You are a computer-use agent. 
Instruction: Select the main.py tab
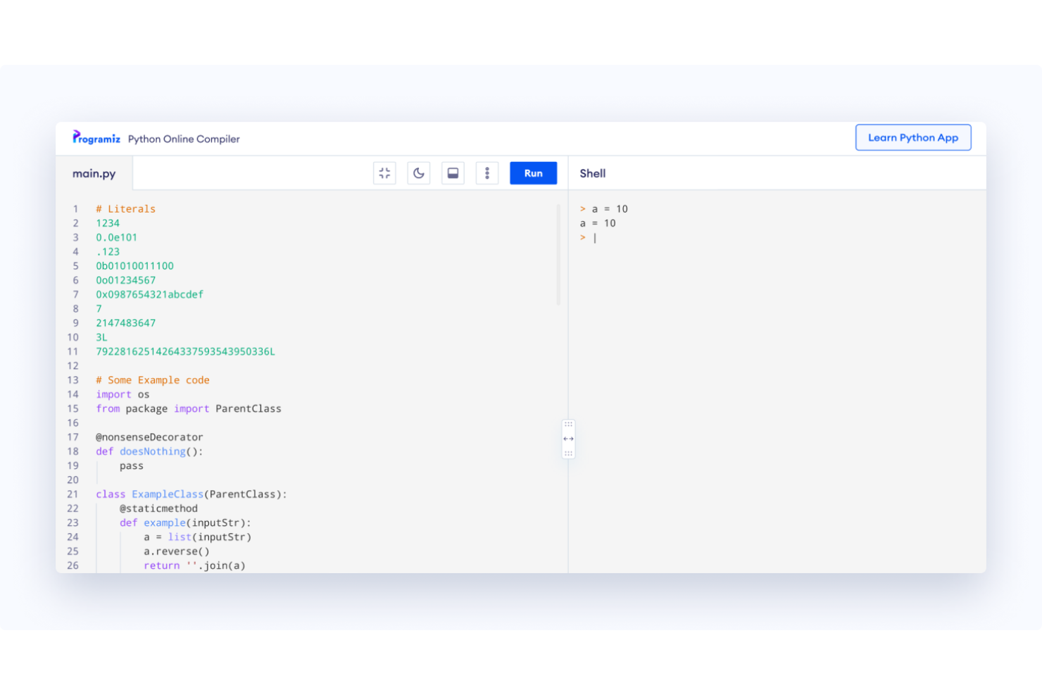94,173
